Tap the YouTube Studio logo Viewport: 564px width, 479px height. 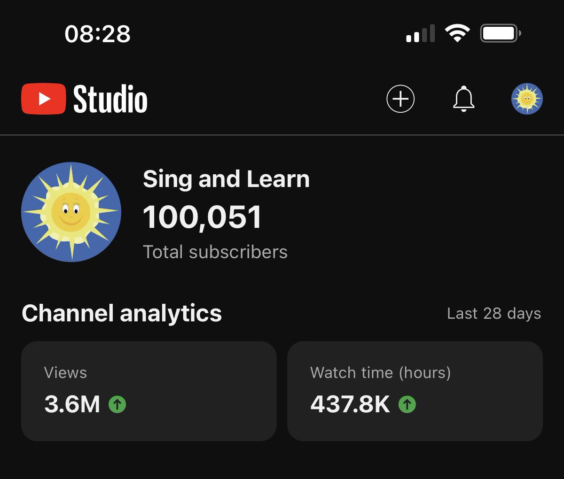point(85,99)
